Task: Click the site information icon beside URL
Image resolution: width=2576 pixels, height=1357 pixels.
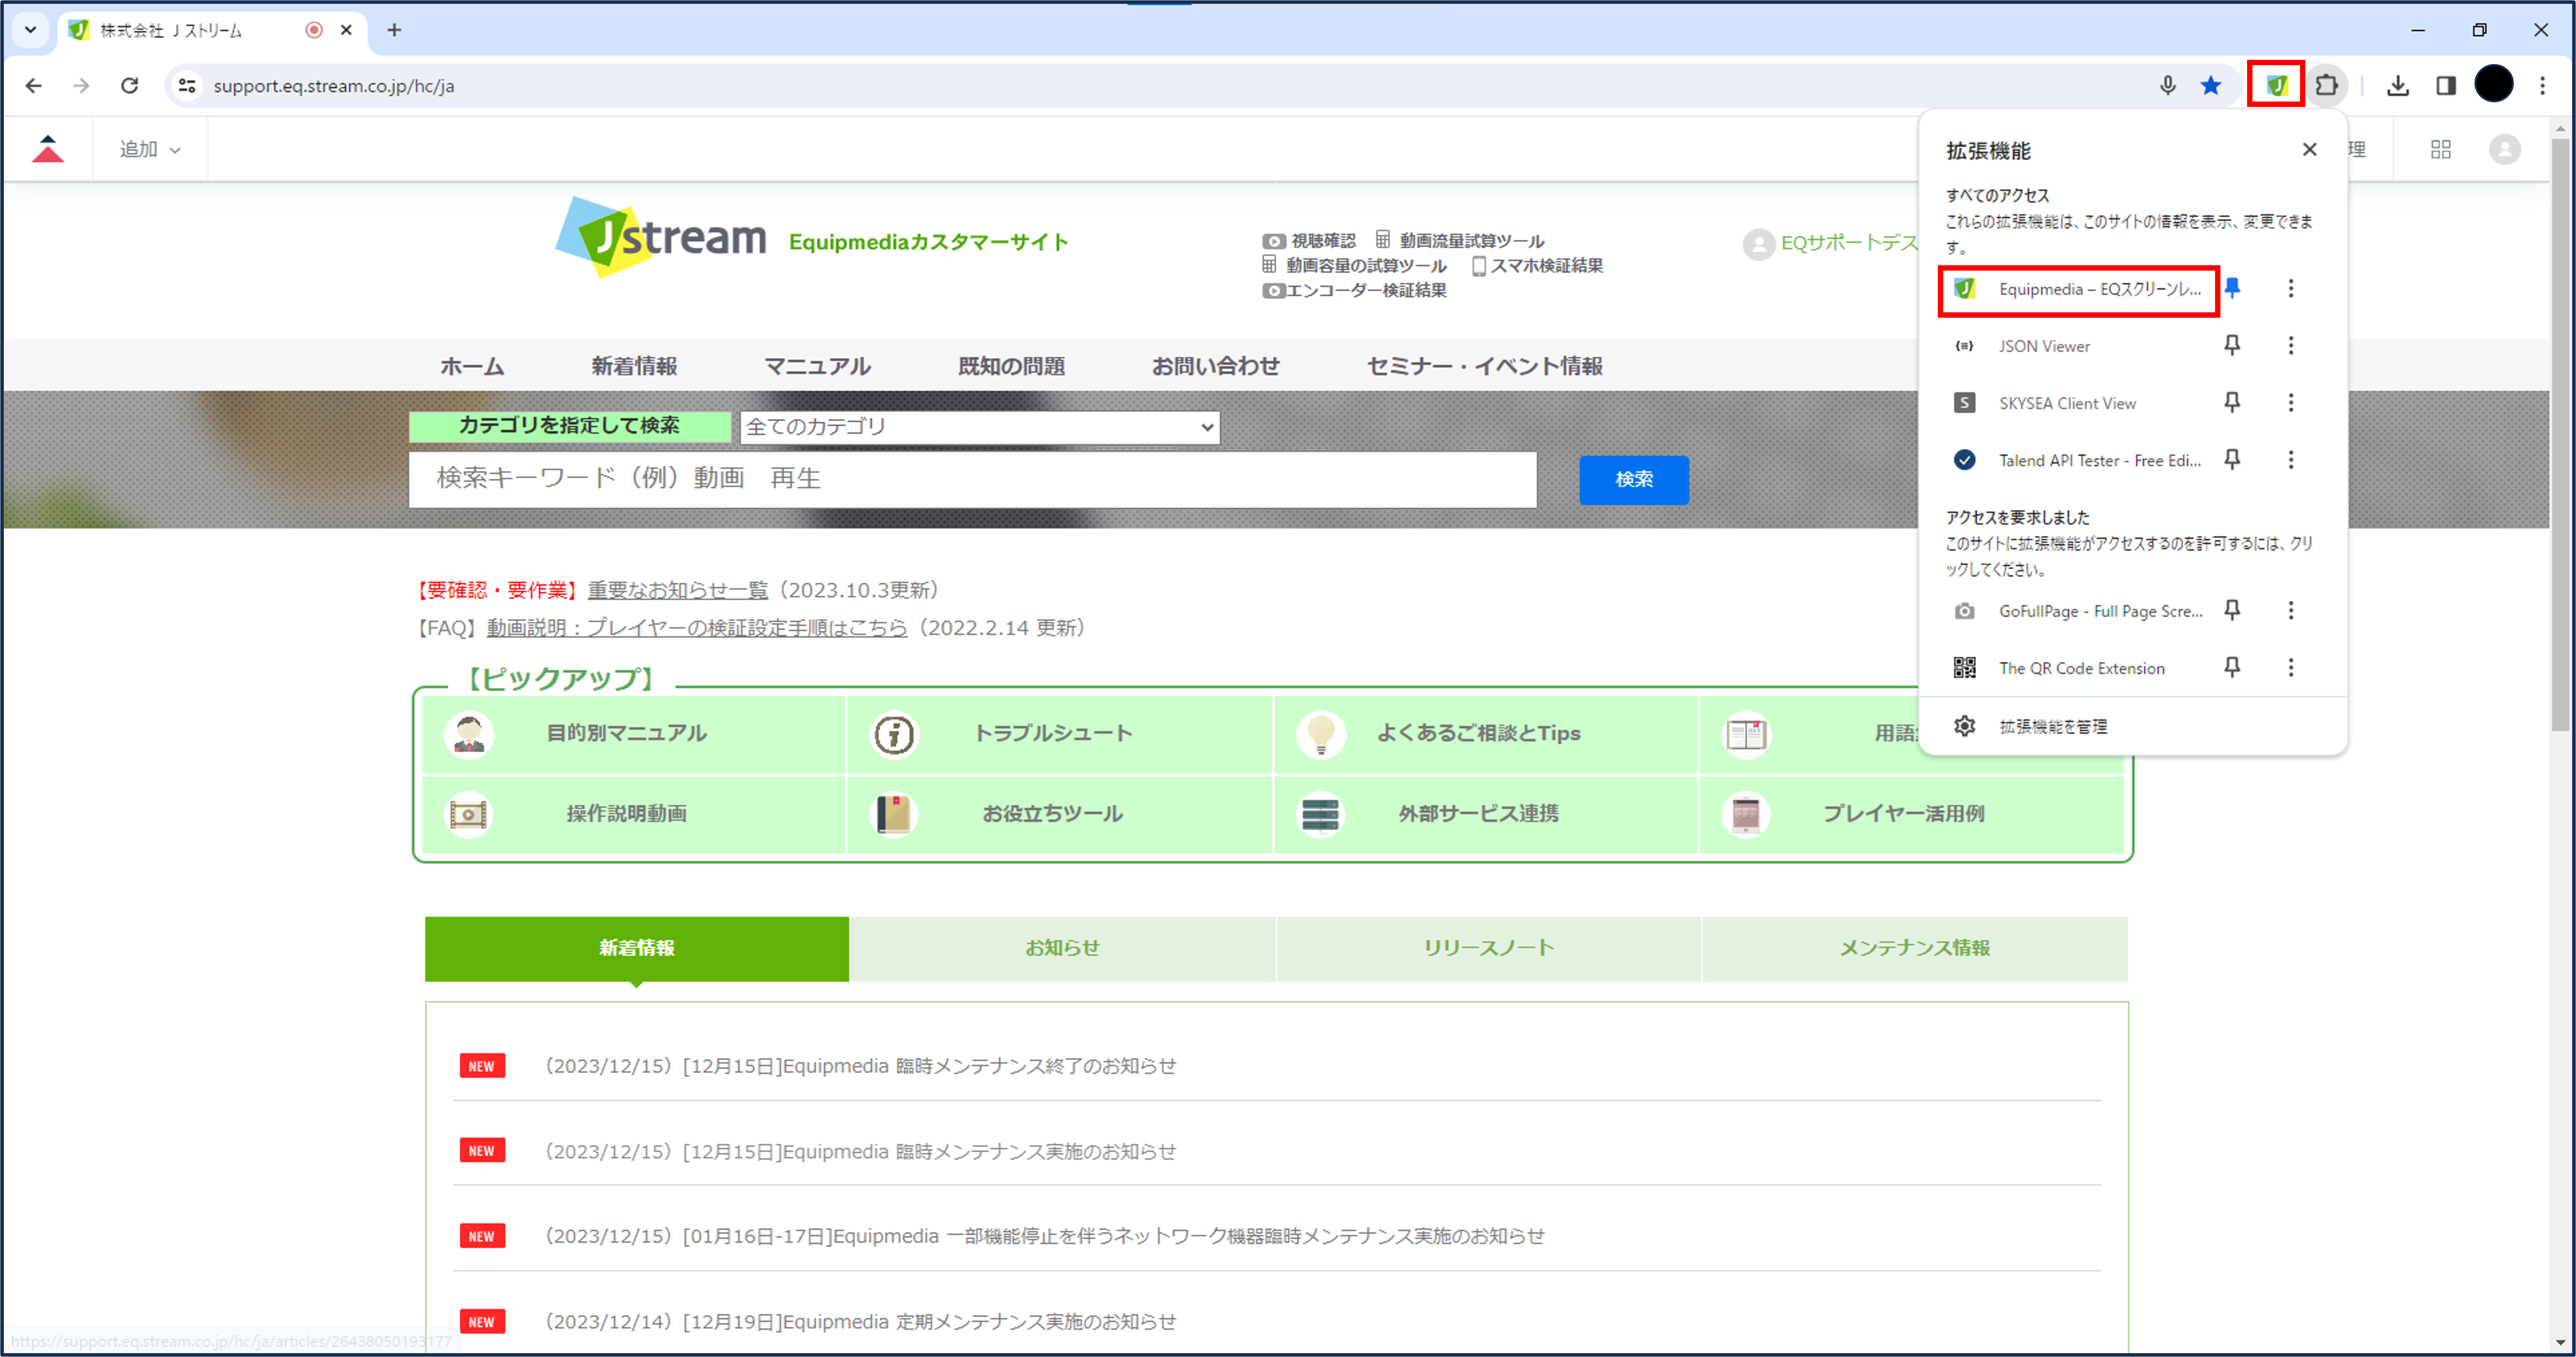Action: coord(187,86)
